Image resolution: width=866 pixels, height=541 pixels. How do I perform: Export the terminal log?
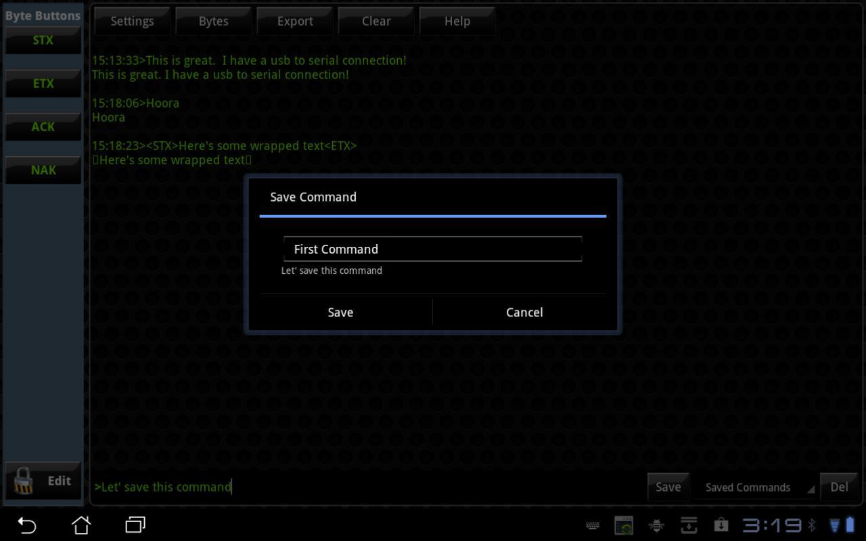(x=295, y=21)
